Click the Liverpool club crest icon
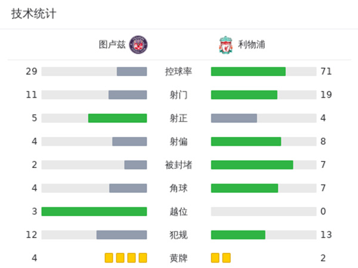The height and width of the screenshot is (268, 358). coord(226,45)
